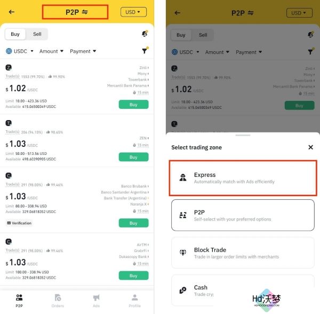Close the Select trading zone sheet
This screenshot has width=320, height=314.
[310, 147]
